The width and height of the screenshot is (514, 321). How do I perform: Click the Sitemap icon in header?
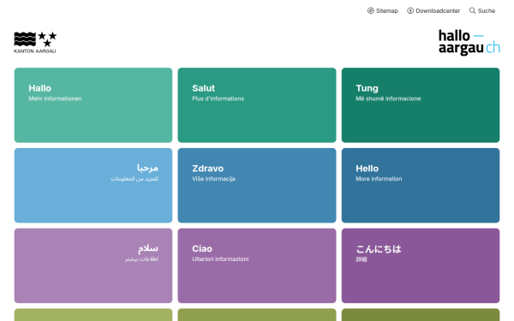(370, 11)
